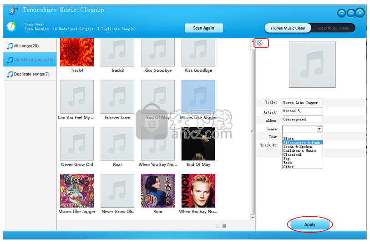This screenshot has height=244, width=370.
Task: Choose Blues from genre list
Action: click(x=303, y=139)
